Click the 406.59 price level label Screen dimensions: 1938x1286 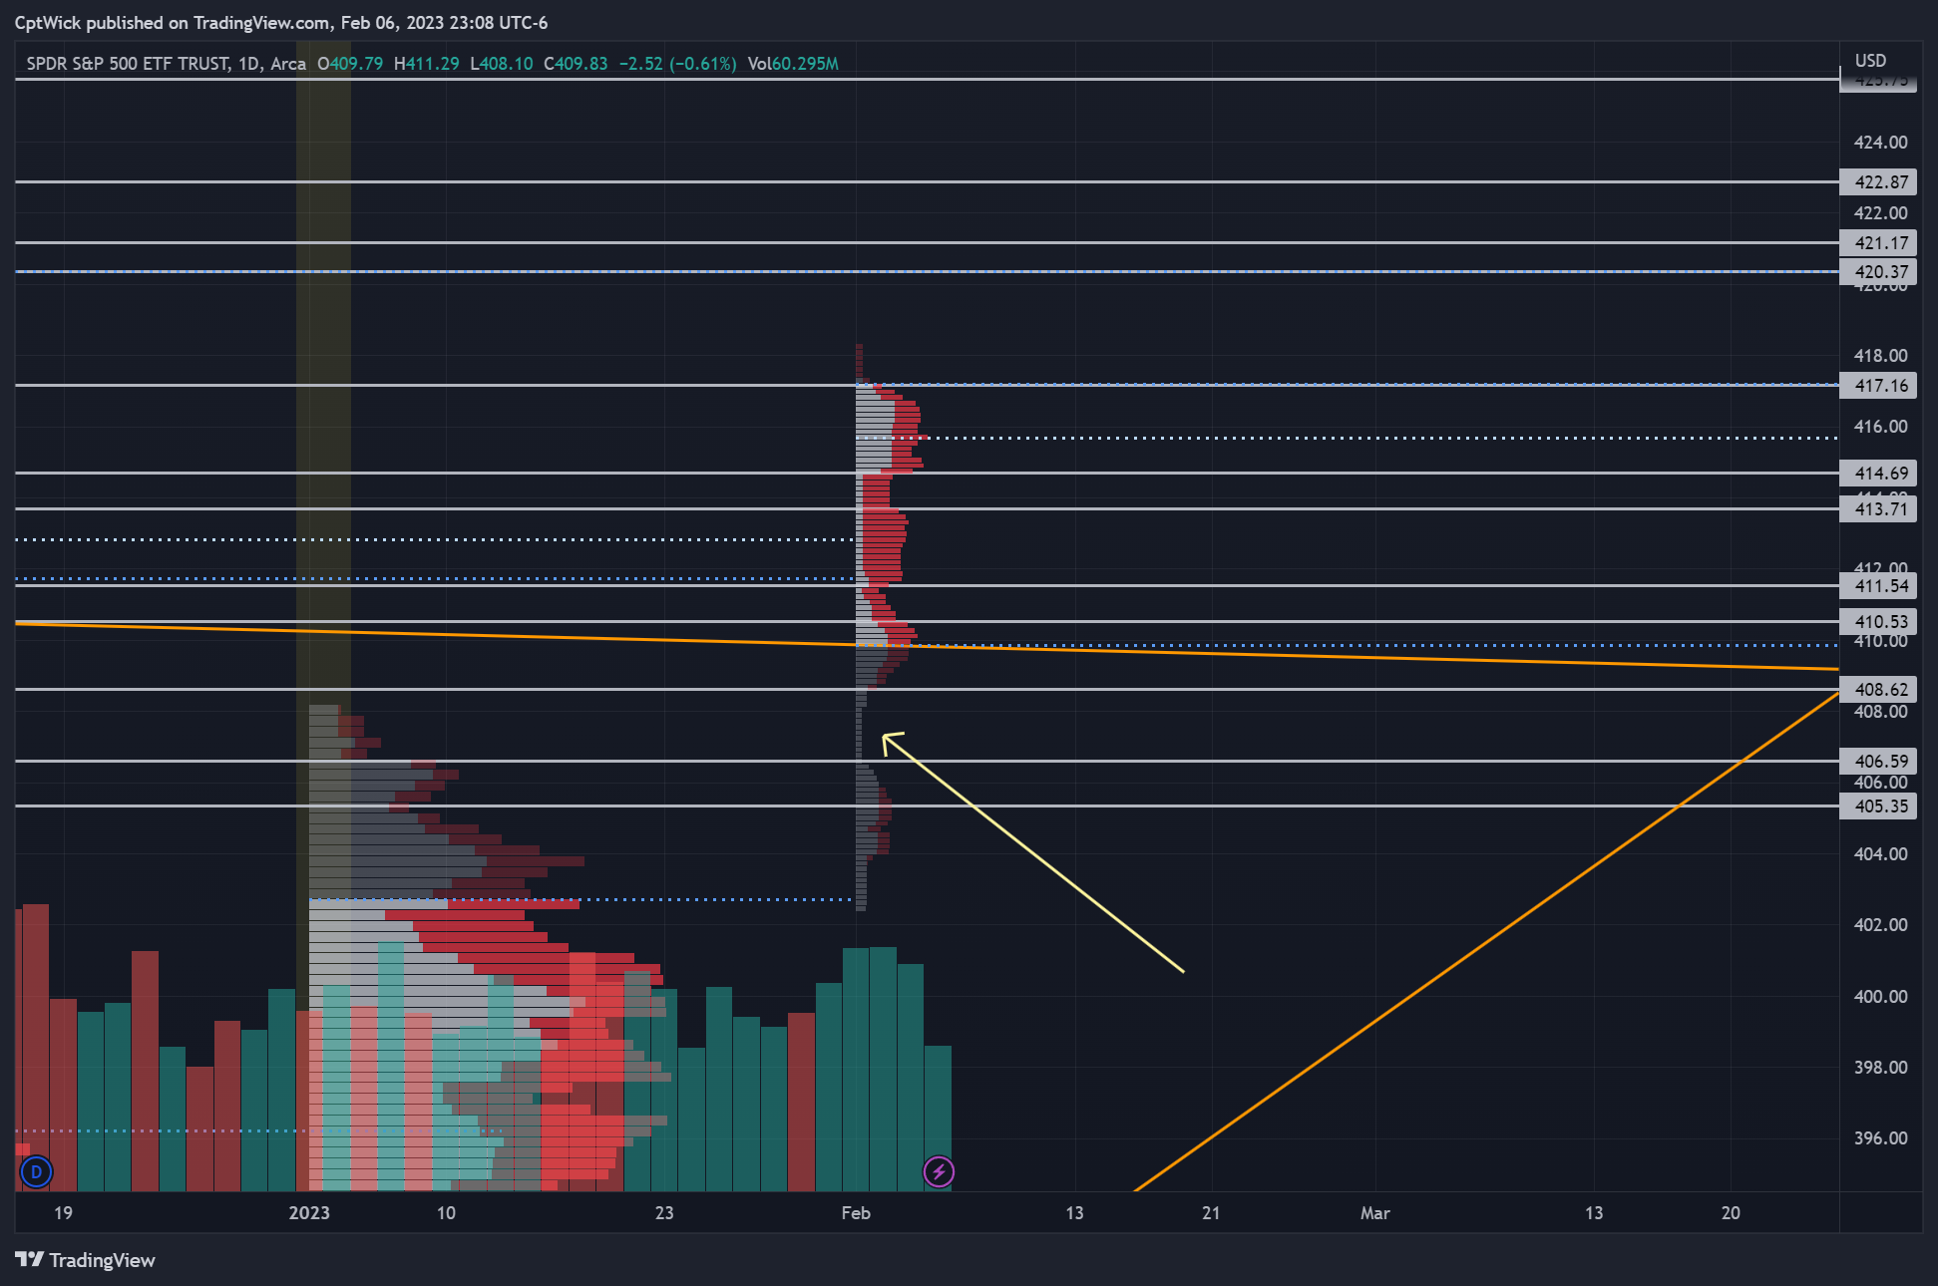tap(1879, 761)
